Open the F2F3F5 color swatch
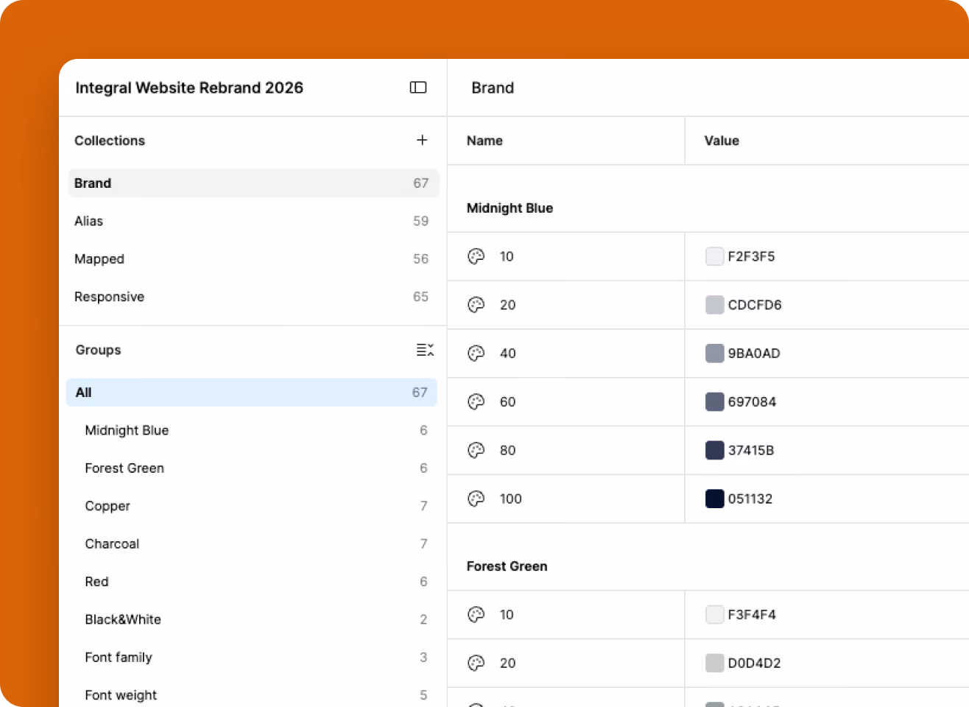Viewport: 969px width, 707px height. point(715,256)
